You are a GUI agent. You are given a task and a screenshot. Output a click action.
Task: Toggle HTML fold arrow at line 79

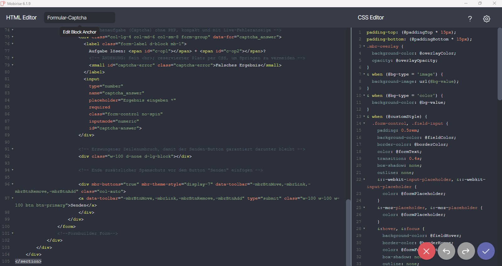point(13,65)
